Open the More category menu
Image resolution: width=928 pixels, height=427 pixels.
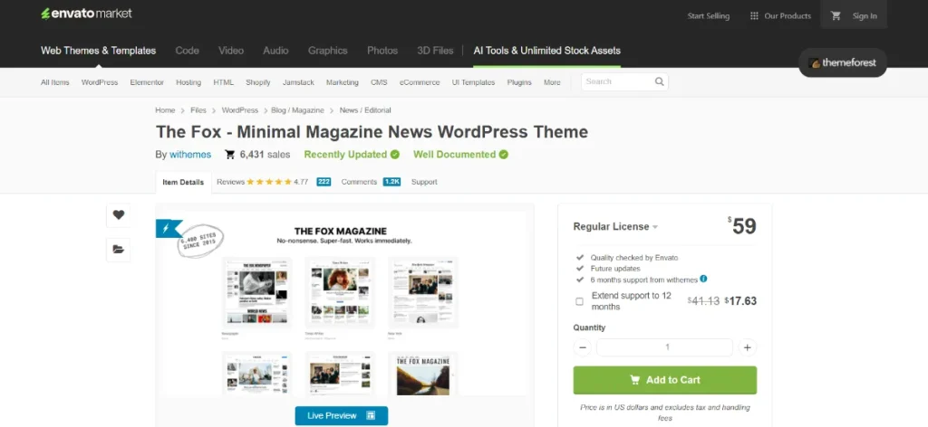552,82
